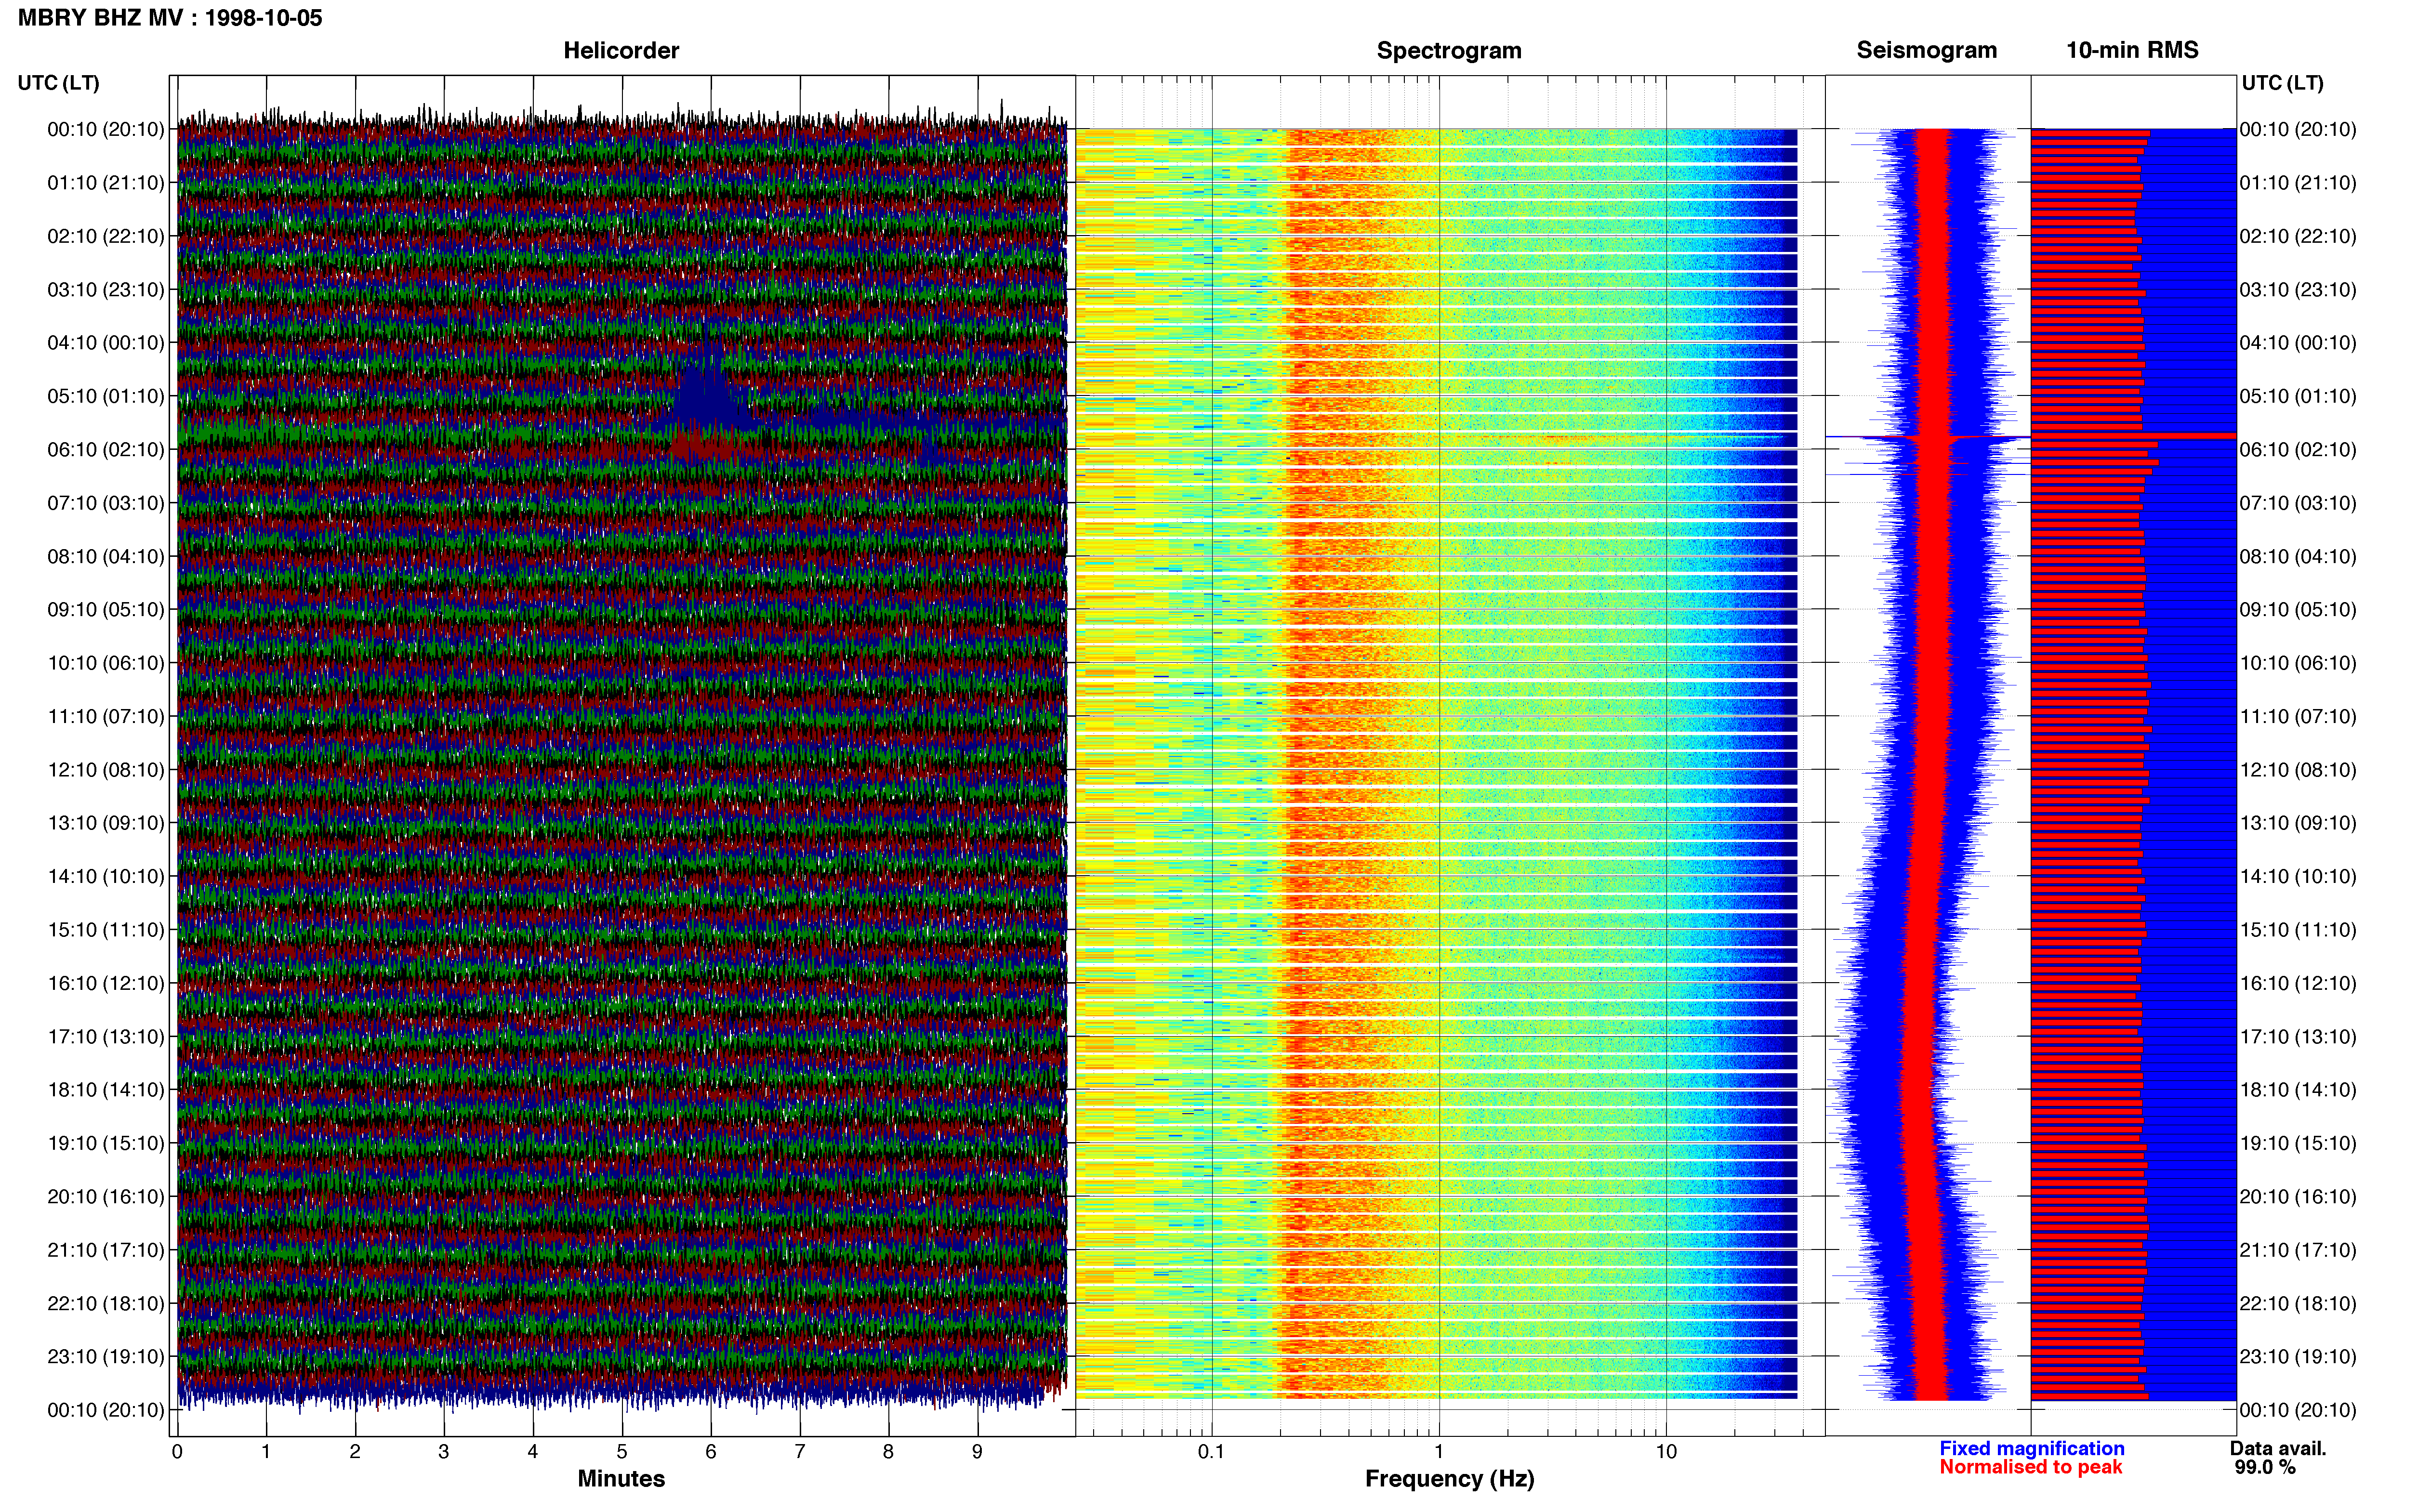
Task: Click the 'Frequency (Hz)' axis label
Action: (1449, 1479)
